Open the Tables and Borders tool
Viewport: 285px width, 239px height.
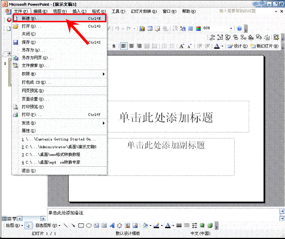point(158,29)
